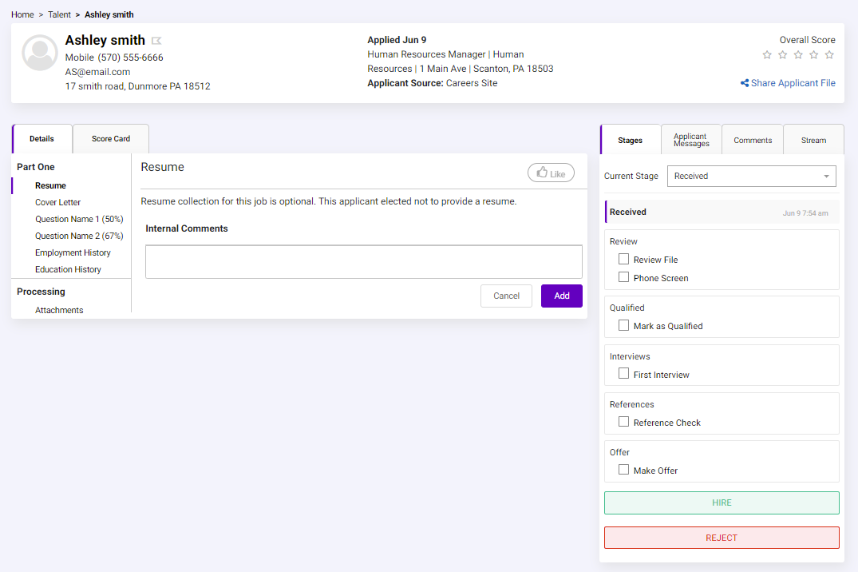
Task: Click the Processing section heading
Action: 41,292
